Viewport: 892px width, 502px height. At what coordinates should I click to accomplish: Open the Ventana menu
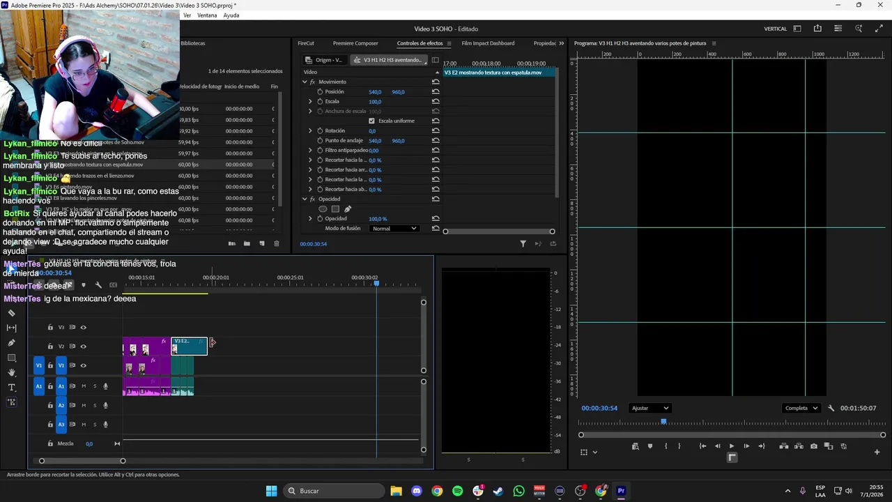point(207,15)
